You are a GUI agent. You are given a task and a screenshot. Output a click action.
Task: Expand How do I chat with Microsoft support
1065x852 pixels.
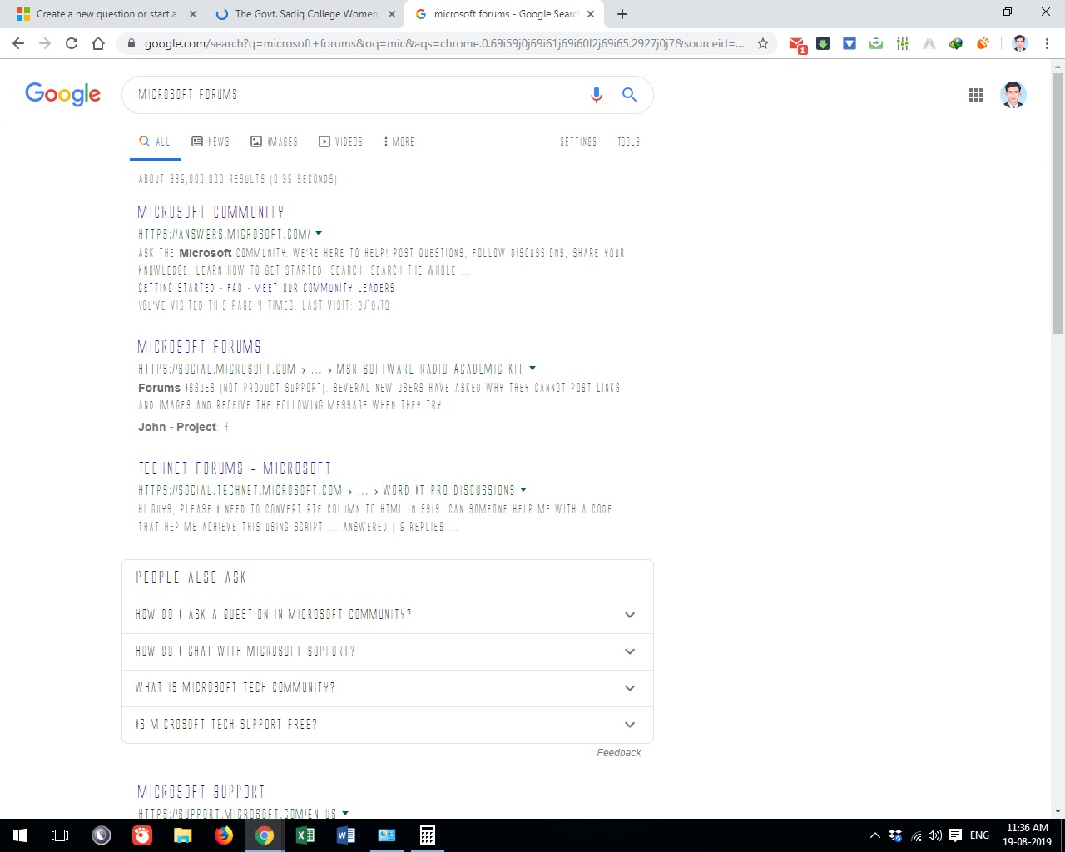pos(388,651)
